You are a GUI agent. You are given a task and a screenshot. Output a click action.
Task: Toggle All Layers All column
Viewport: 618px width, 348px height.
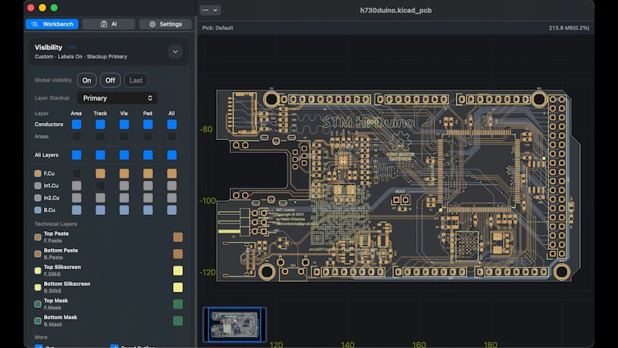click(x=171, y=155)
